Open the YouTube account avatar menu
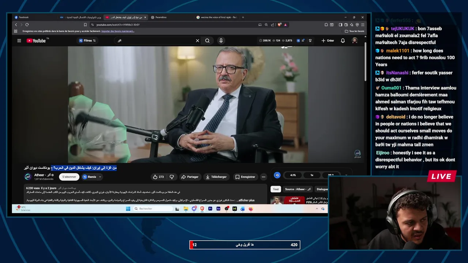This screenshot has height=263, width=468. tap(354, 41)
